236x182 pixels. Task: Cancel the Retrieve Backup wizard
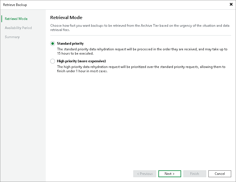220,174
